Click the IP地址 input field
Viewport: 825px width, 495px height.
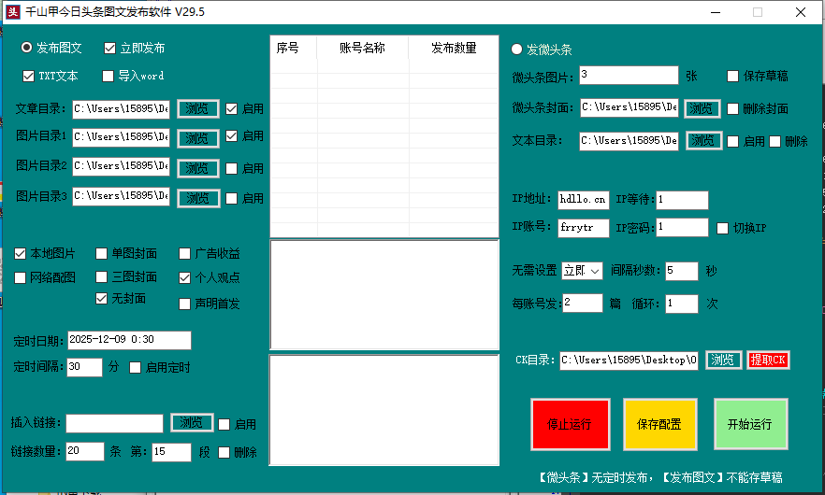point(584,200)
